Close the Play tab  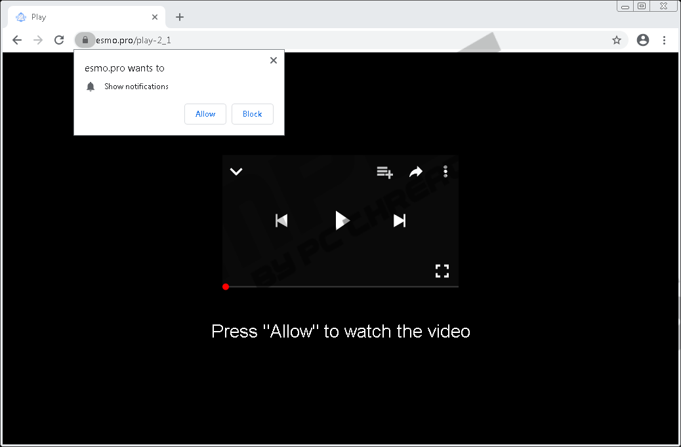[x=155, y=17]
